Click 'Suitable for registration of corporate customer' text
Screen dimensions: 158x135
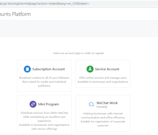pyautogui.click(x=103, y=123)
